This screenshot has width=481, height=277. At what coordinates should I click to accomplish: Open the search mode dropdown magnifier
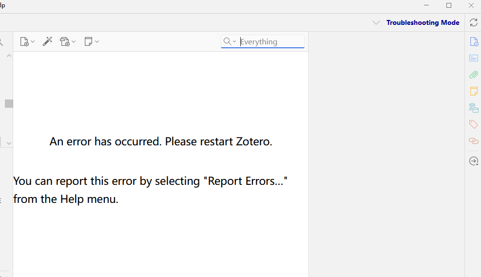coord(230,41)
